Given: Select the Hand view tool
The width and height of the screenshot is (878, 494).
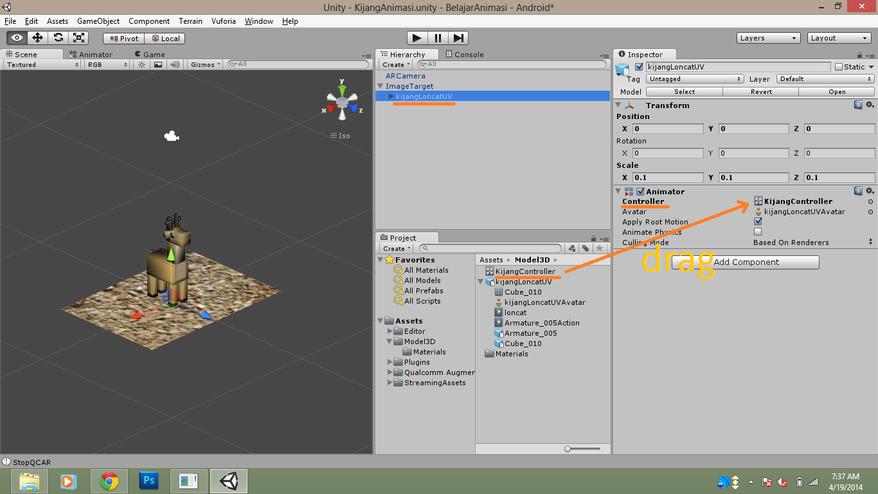Looking at the screenshot, I should coord(17,38).
